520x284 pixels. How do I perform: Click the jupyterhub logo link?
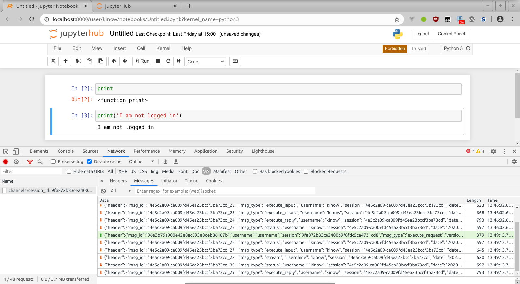[x=76, y=33]
